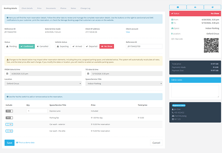Click the Status: No Show red header
This screenshot has width=222, height=153.
point(195,14)
